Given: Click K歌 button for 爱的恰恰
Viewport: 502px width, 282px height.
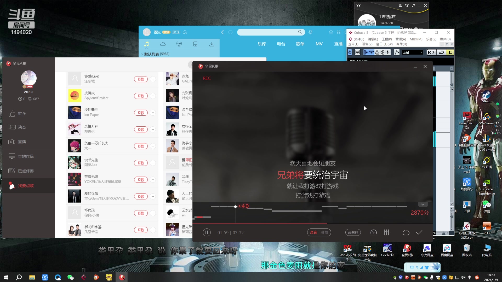Looking at the screenshot, I should 141,196.
